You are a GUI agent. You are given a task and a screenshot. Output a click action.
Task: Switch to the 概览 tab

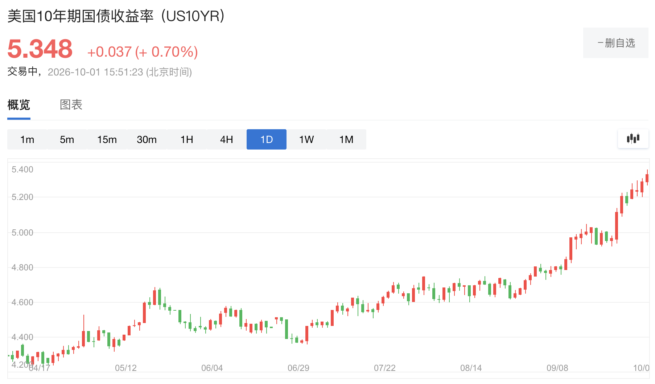point(19,105)
